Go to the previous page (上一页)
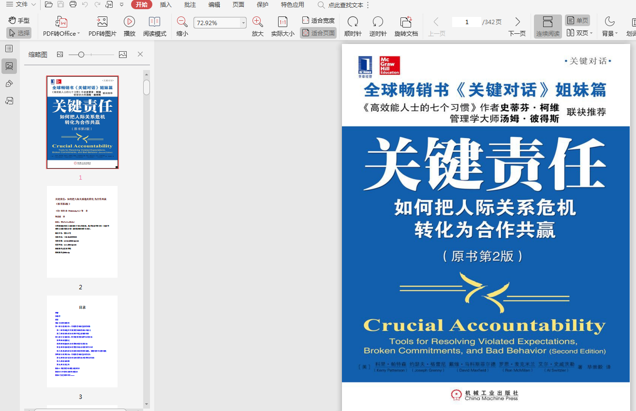The width and height of the screenshot is (636, 411). (x=437, y=27)
